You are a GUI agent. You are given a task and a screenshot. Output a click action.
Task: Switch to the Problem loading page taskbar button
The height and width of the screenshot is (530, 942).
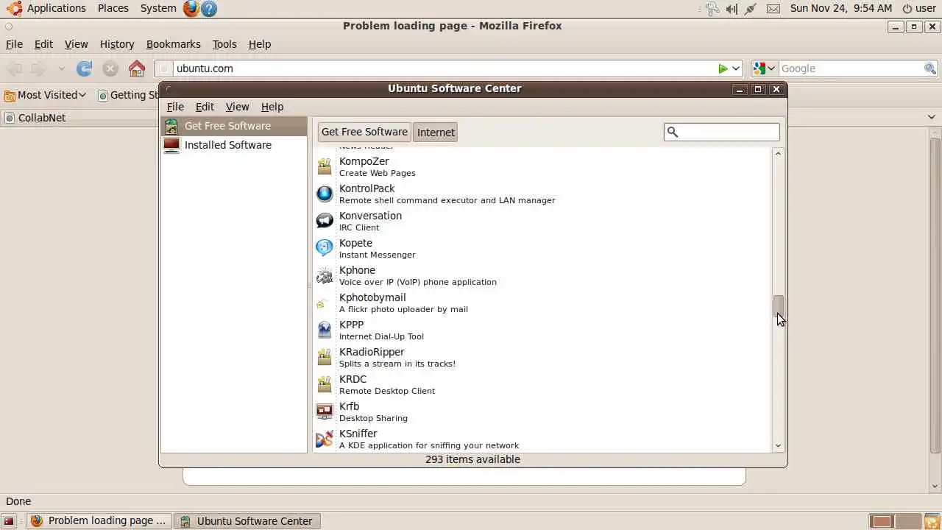[99, 521]
